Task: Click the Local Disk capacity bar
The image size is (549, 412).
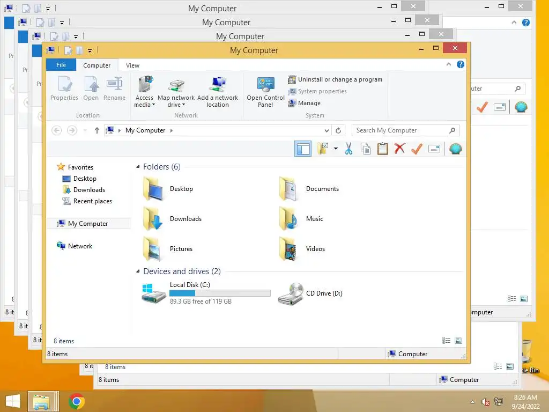Action: (220, 293)
